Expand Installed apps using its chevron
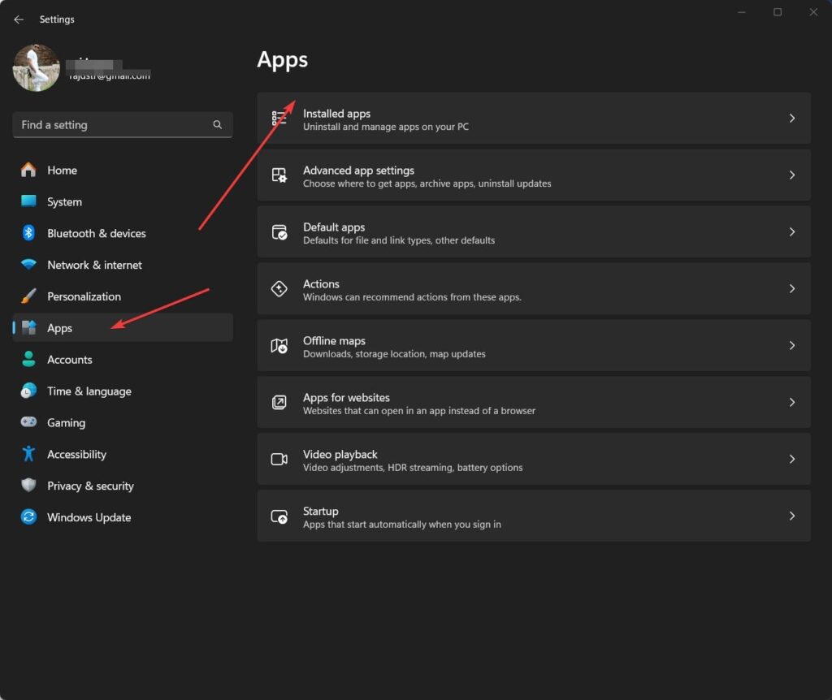 click(x=792, y=119)
